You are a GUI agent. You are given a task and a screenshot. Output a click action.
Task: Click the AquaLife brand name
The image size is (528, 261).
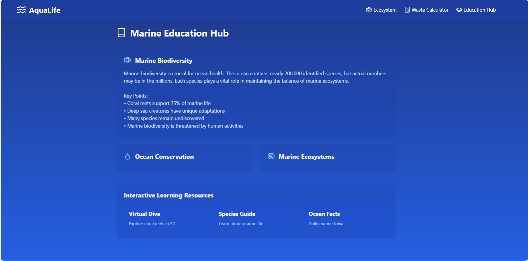pos(44,10)
